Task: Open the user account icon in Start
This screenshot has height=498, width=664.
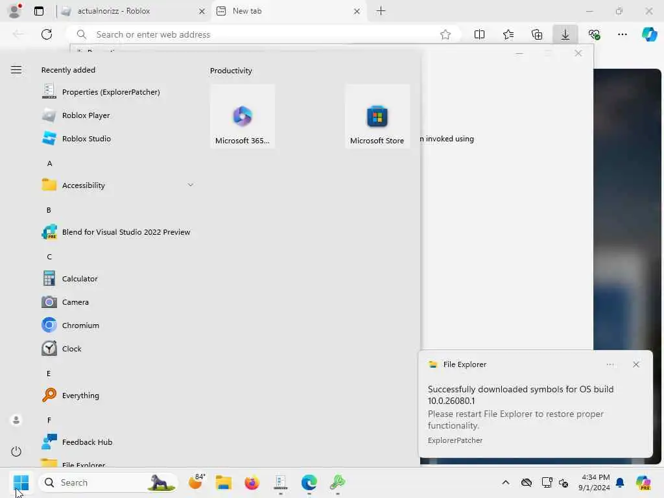Action: pyautogui.click(x=16, y=420)
